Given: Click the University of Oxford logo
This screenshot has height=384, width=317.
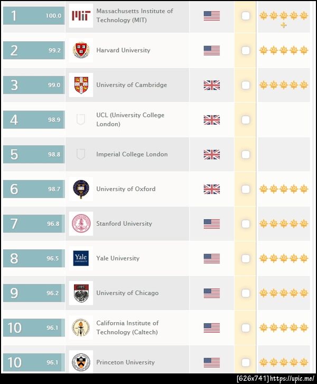Looking at the screenshot, I should (81, 189).
